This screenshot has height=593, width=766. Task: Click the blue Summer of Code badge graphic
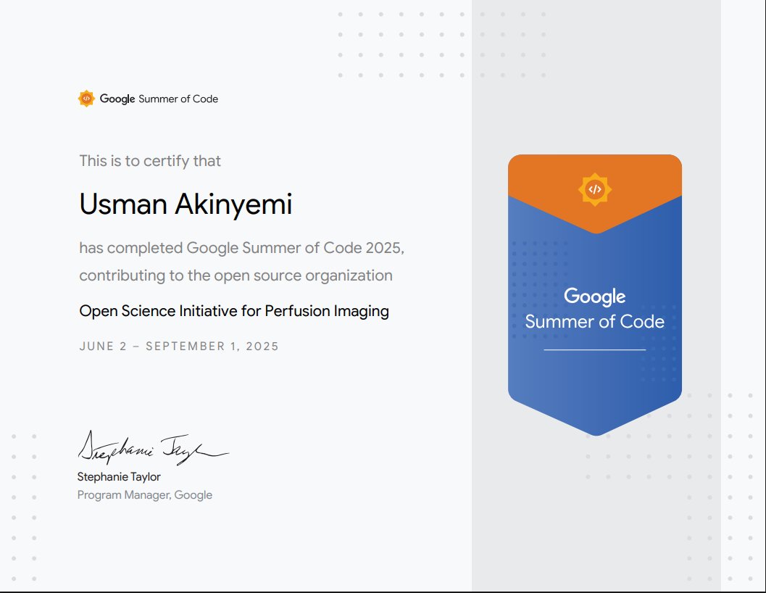click(x=594, y=295)
